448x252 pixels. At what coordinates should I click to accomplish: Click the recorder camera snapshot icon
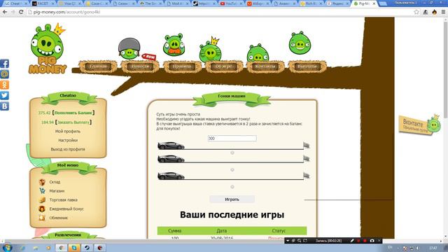tap(372, 241)
